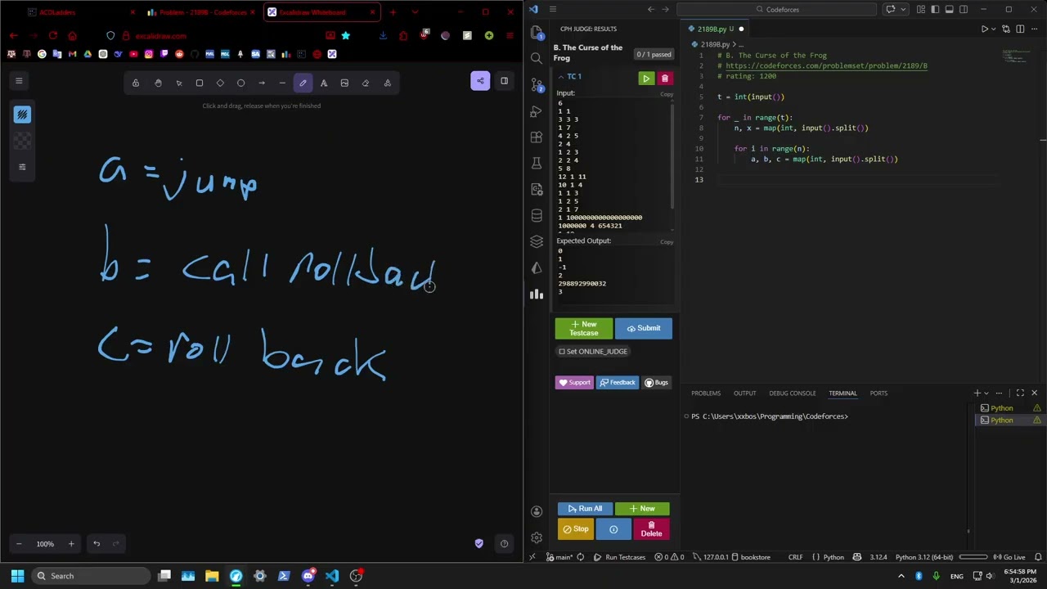The image size is (1047, 589).
Task: Select the Rectangle tool in Excalidraw
Action: pyautogui.click(x=199, y=83)
